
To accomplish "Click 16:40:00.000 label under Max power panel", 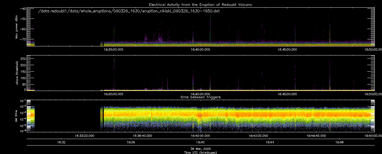I will click(x=200, y=50).
